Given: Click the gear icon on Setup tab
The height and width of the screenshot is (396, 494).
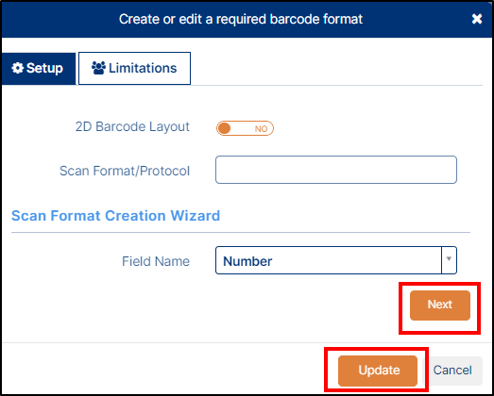Looking at the screenshot, I should [x=17, y=68].
